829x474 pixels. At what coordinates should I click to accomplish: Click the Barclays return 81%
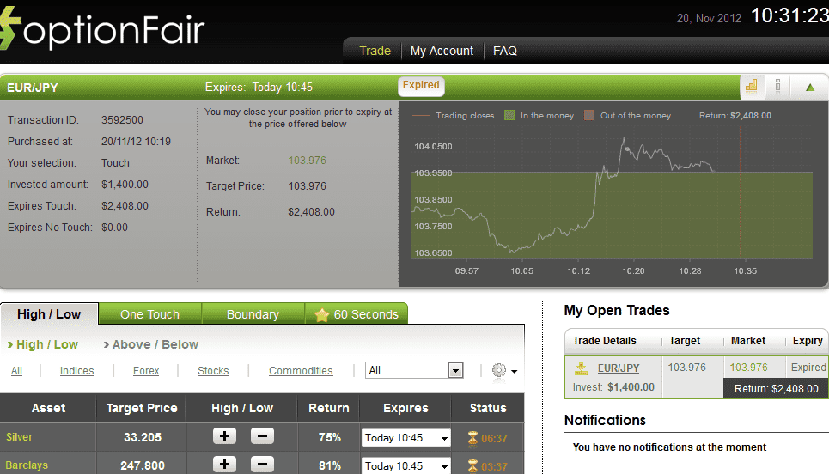point(329,465)
